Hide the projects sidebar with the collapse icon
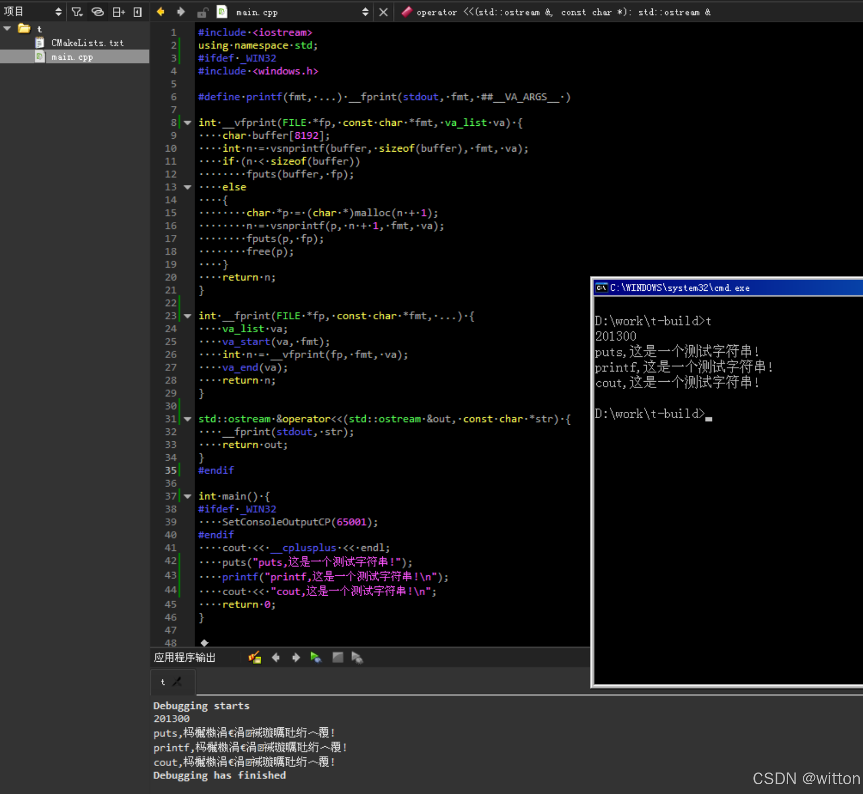 pos(138,12)
